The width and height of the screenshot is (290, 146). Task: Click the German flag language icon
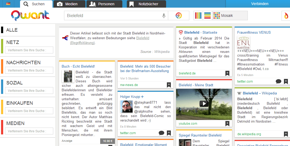click(x=8, y=4)
